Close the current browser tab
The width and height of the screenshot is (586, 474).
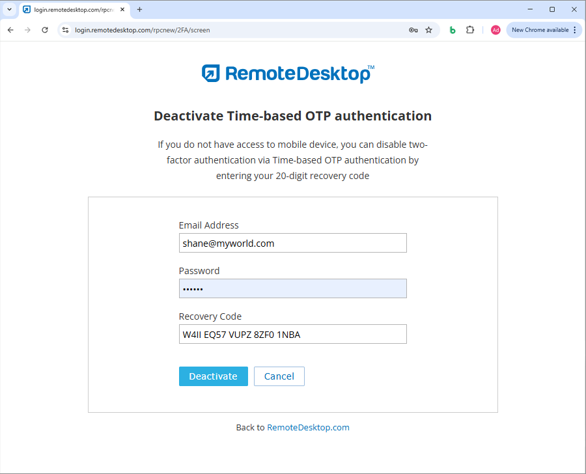coord(122,10)
